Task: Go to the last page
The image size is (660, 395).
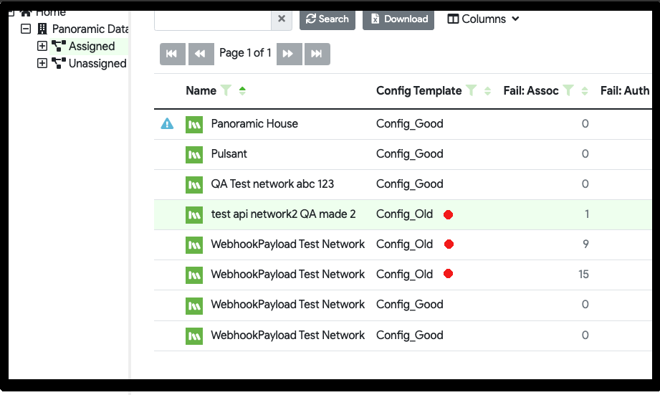Action: point(317,54)
